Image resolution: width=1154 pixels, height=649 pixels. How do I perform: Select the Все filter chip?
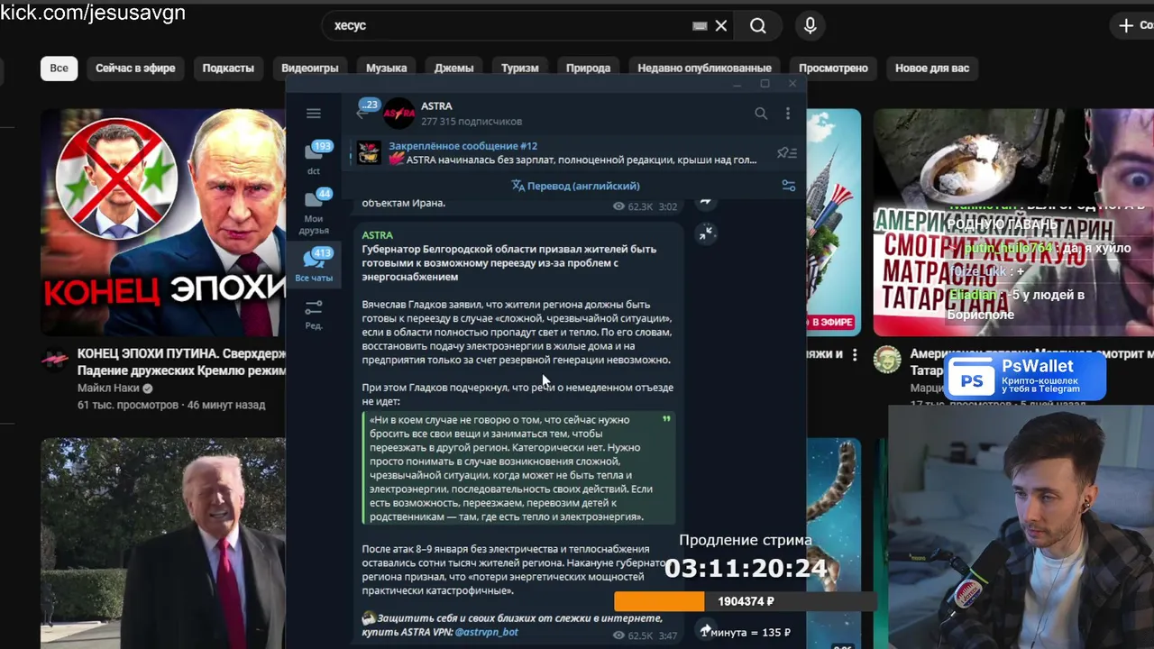click(x=59, y=68)
